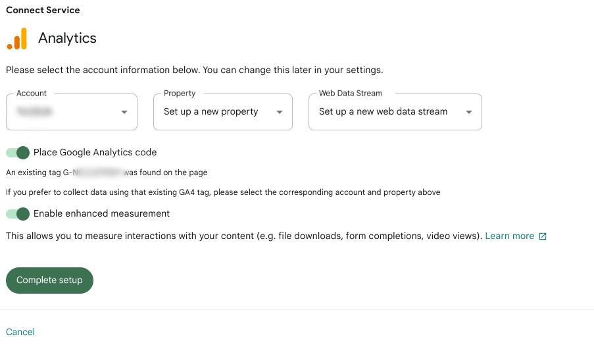This screenshot has width=594, height=347.
Task: Open the Web Data Stream dropdown
Action: tap(395, 112)
